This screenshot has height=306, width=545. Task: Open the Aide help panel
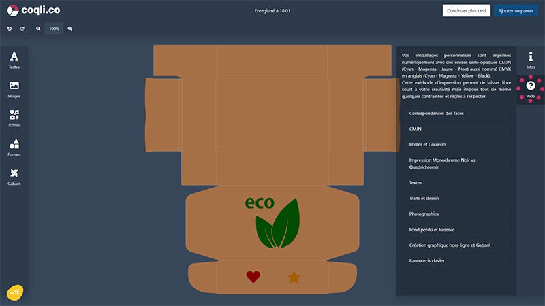[531, 90]
